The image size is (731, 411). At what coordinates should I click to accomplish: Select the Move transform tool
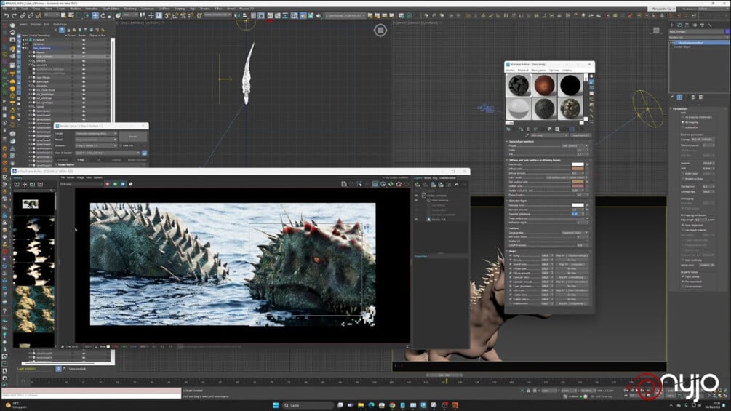[95, 15]
